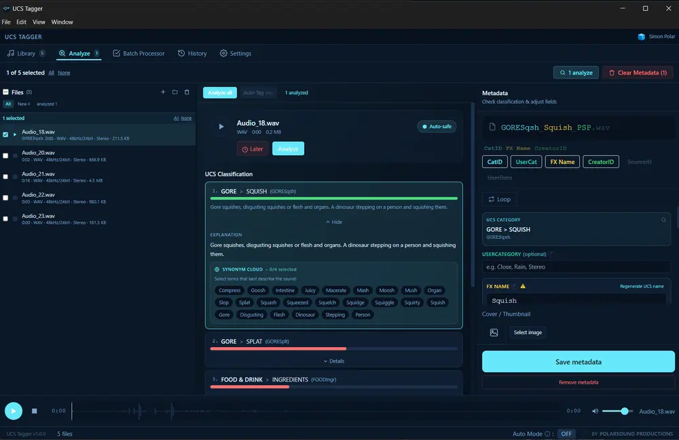
Task: Open the Simon Polar account icon
Action: coord(642,37)
